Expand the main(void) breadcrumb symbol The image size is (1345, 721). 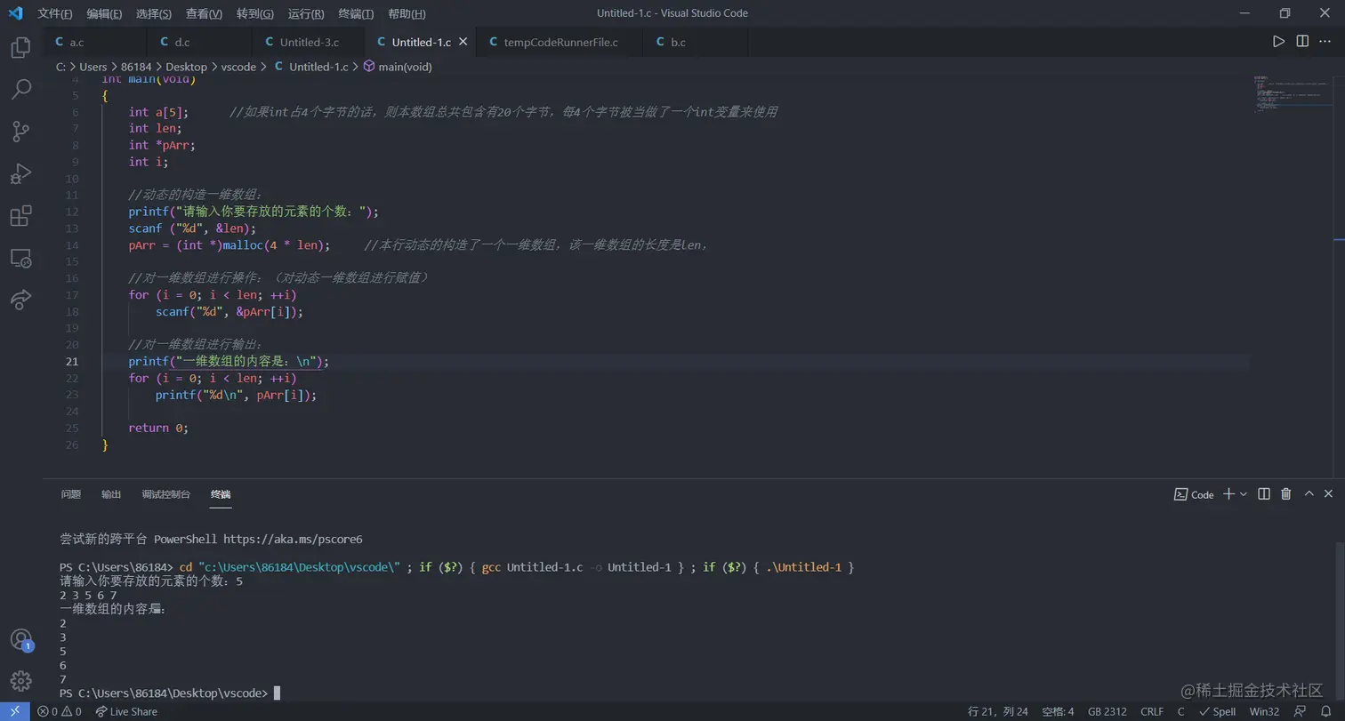click(397, 67)
